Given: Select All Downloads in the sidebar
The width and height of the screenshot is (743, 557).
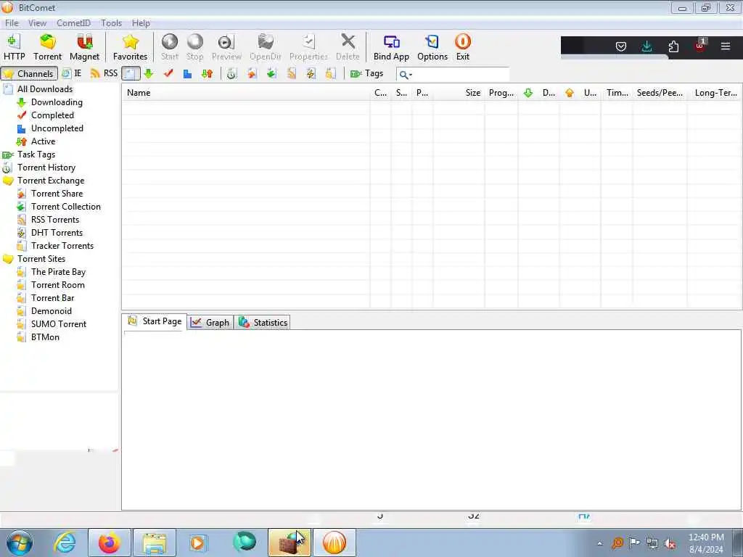Looking at the screenshot, I should click(45, 89).
